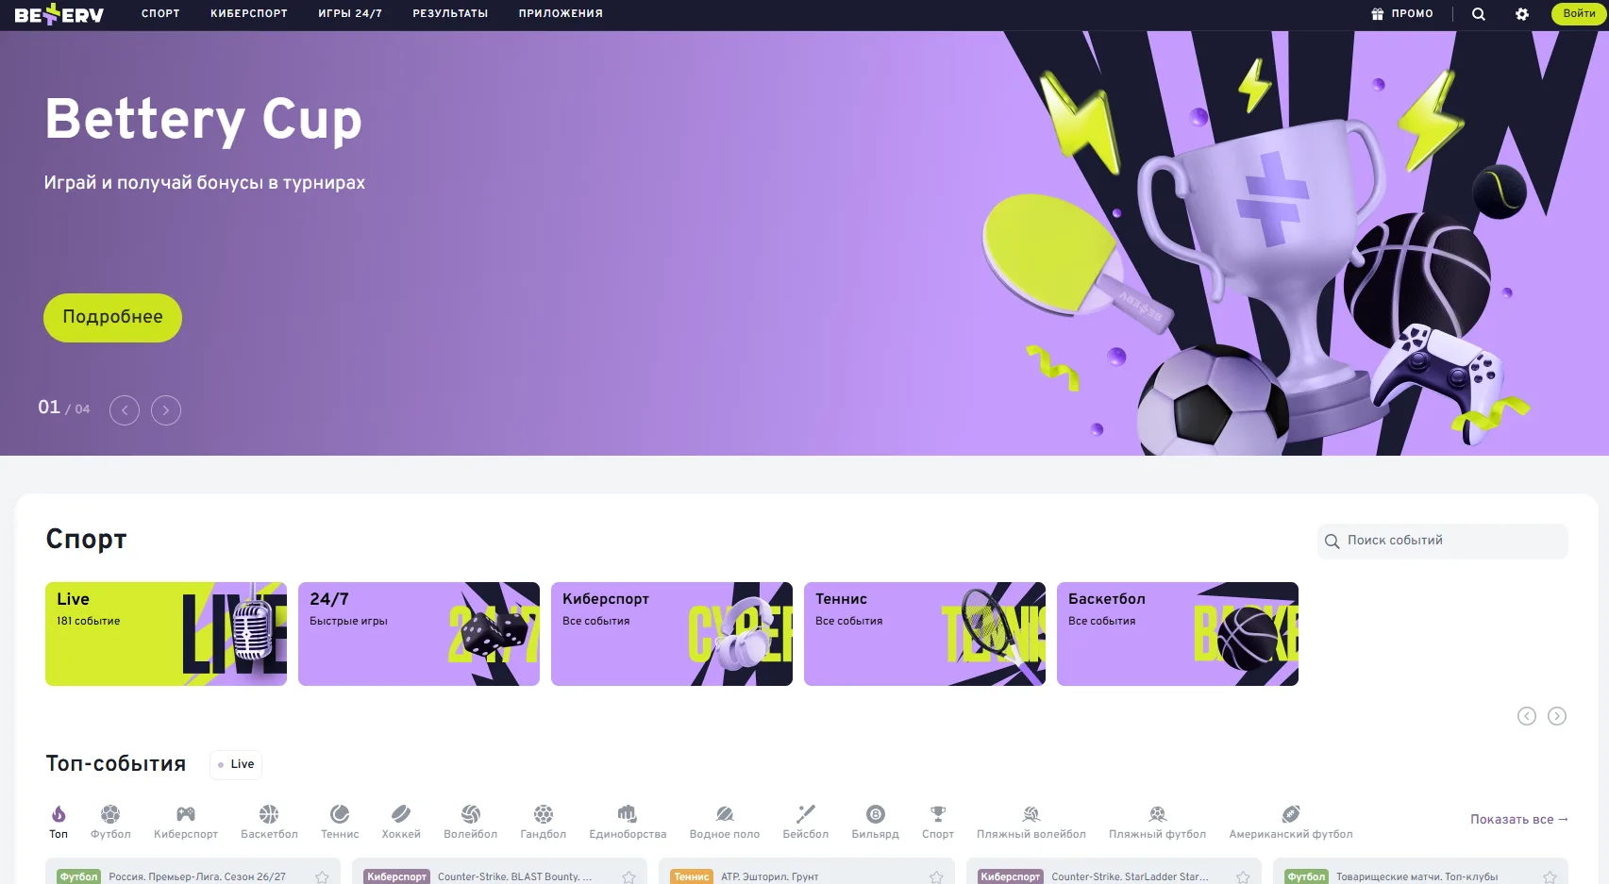This screenshot has width=1609, height=884.
Task: Click the Bettery Cup banner title
Action: (204, 121)
